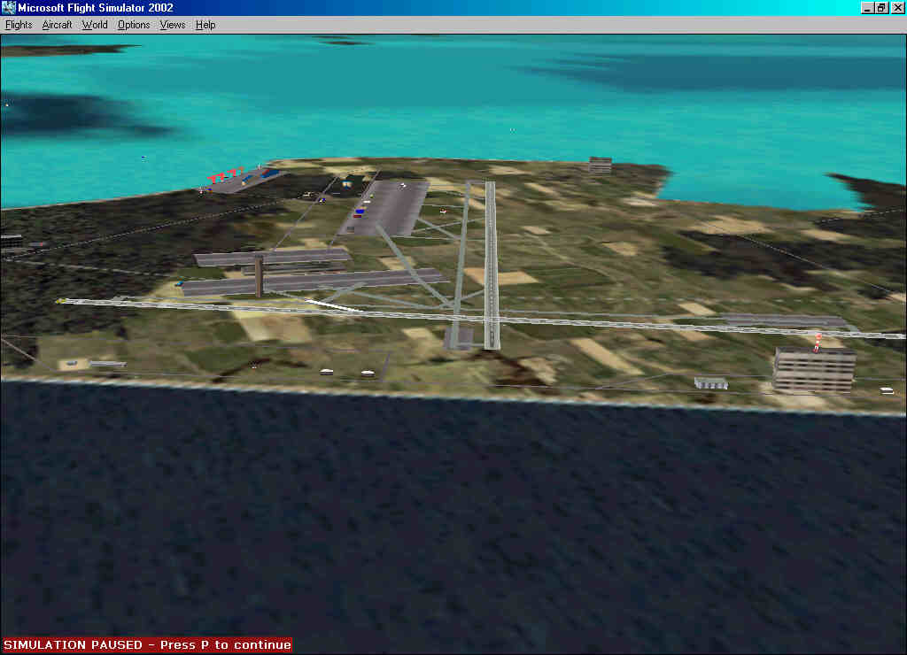Minimize the Flight Simulator window

(866, 8)
